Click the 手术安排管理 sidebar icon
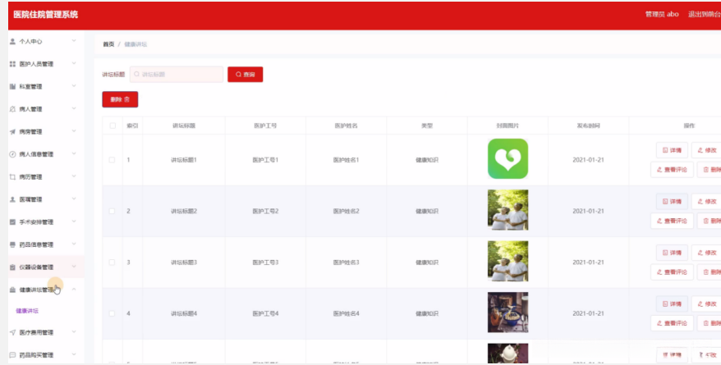Screen dimensions: 721x365 coord(12,221)
